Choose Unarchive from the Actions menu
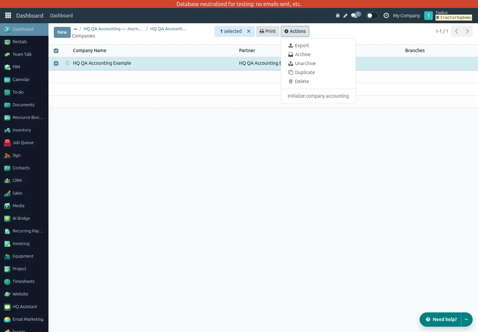This screenshot has width=478, height=332. click(x=318, y=63)
